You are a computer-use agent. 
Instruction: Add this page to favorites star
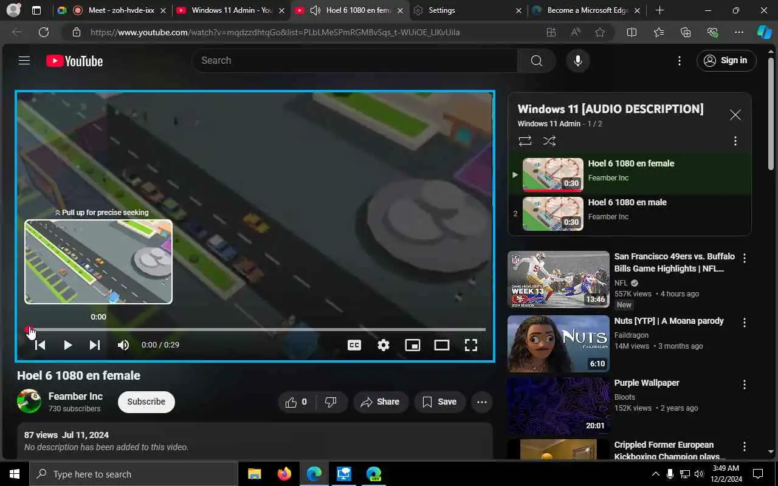pos(600,33)
